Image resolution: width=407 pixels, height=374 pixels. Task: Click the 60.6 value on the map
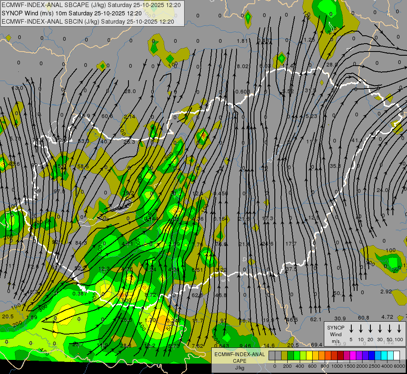pos(107,116)
